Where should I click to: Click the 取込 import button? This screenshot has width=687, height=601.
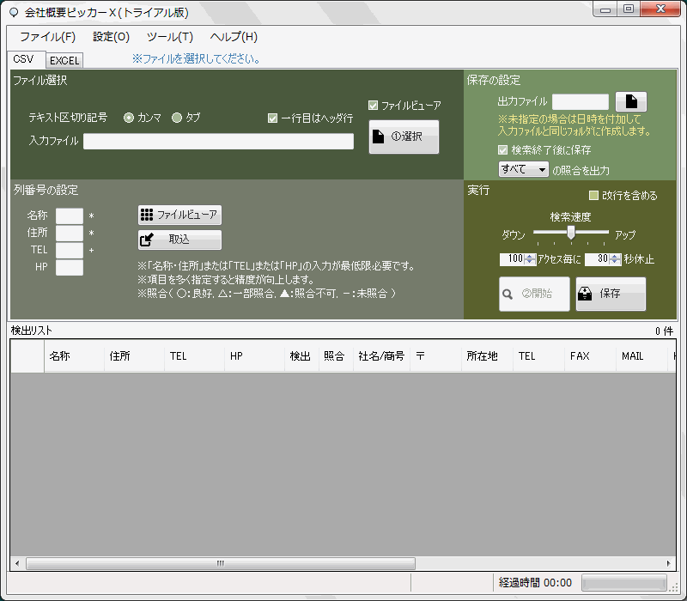point(179,240)
